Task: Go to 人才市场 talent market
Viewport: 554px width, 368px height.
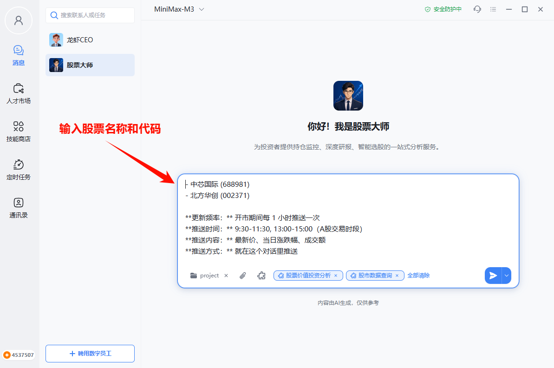Action: pyautogui.click(x=19, y=94)
